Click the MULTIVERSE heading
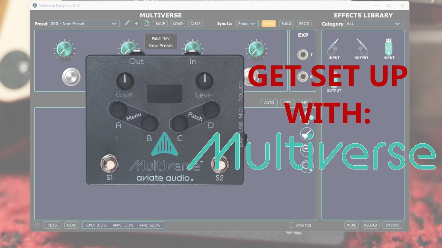 point(161,15)
